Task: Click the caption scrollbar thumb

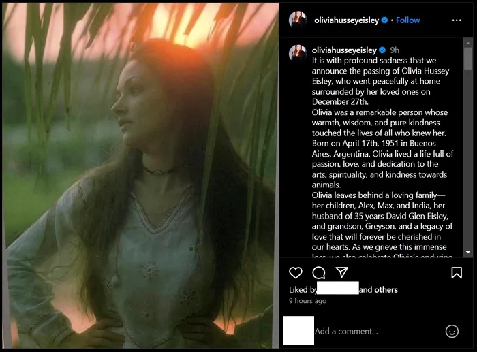Action: pyautogui.click(x=467, y=59)
